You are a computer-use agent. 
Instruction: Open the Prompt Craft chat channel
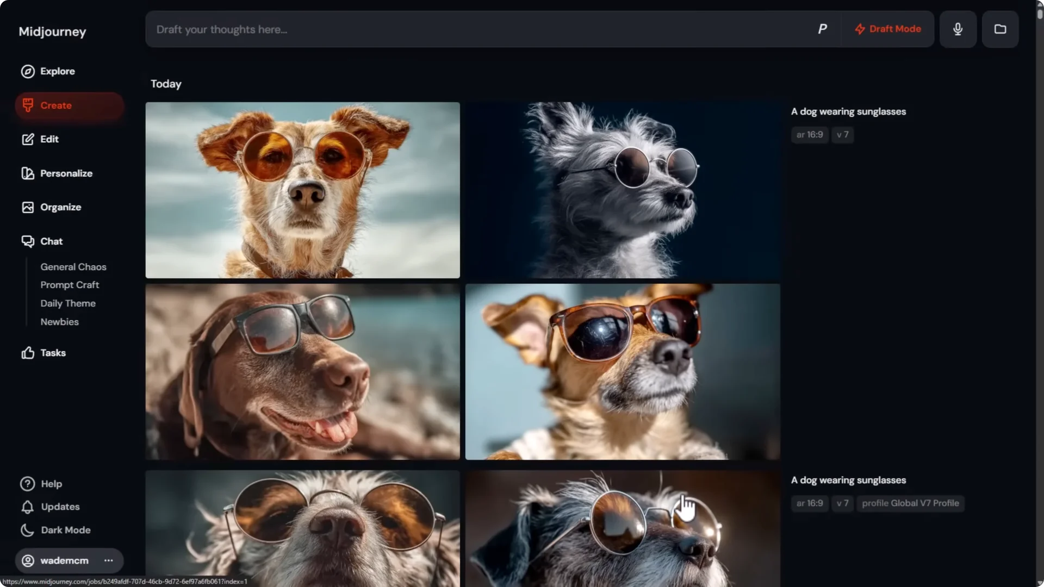click(70, 285)
